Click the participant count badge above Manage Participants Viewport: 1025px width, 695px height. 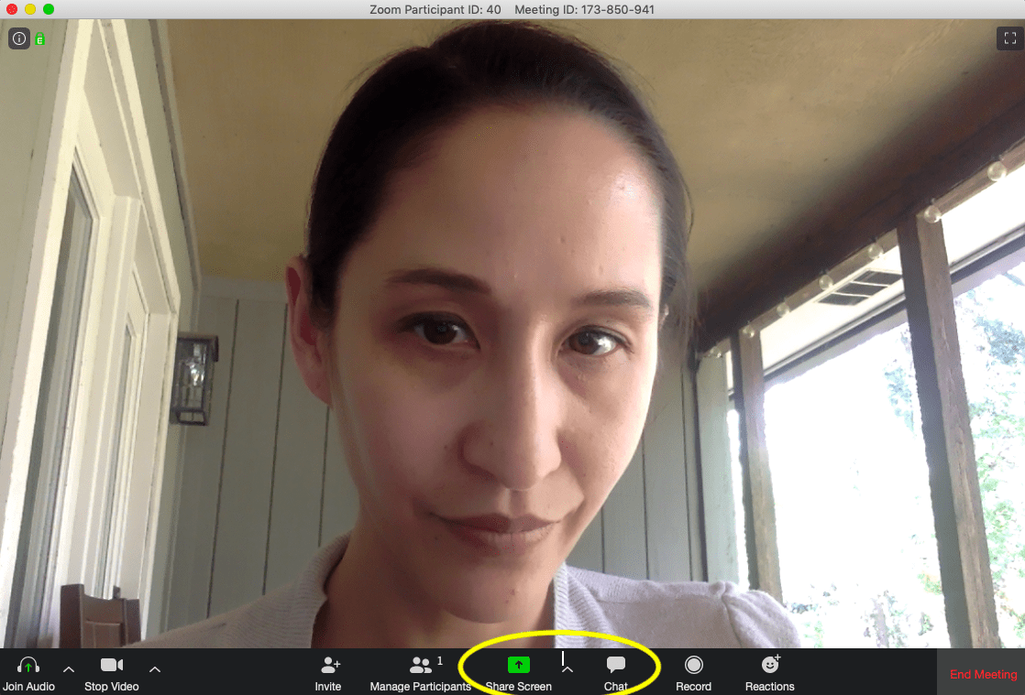[x=439, y=660]
